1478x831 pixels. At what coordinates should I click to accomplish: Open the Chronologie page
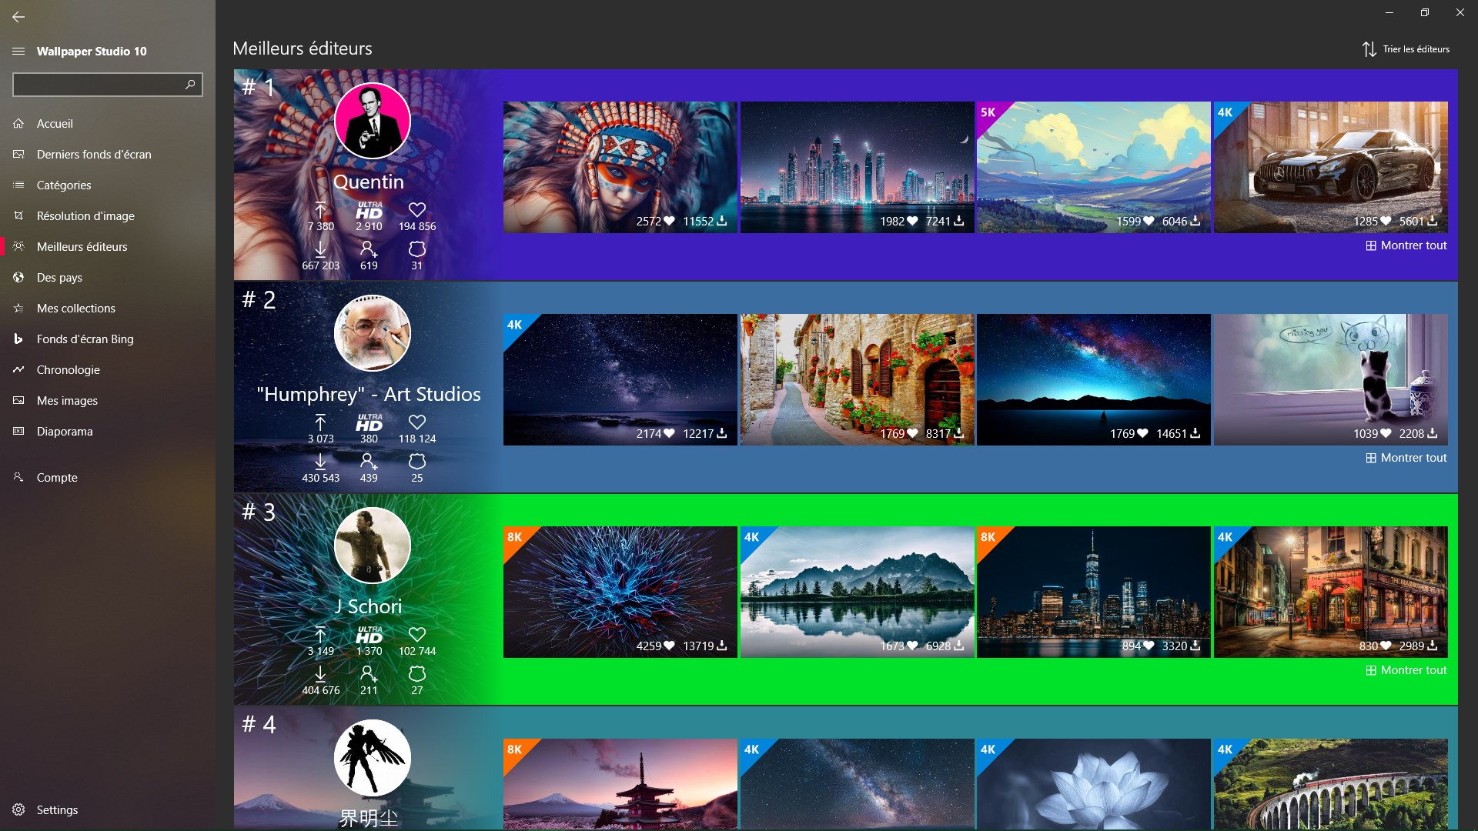pos(69,369)
